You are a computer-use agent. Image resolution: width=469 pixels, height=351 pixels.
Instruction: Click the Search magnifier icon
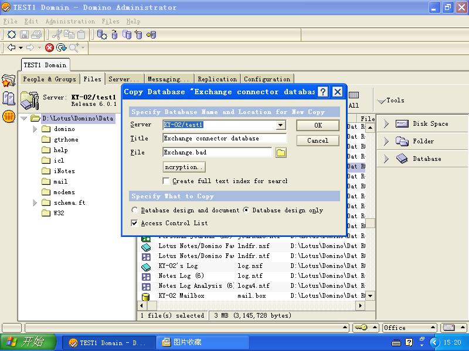(x=74, y=47)
